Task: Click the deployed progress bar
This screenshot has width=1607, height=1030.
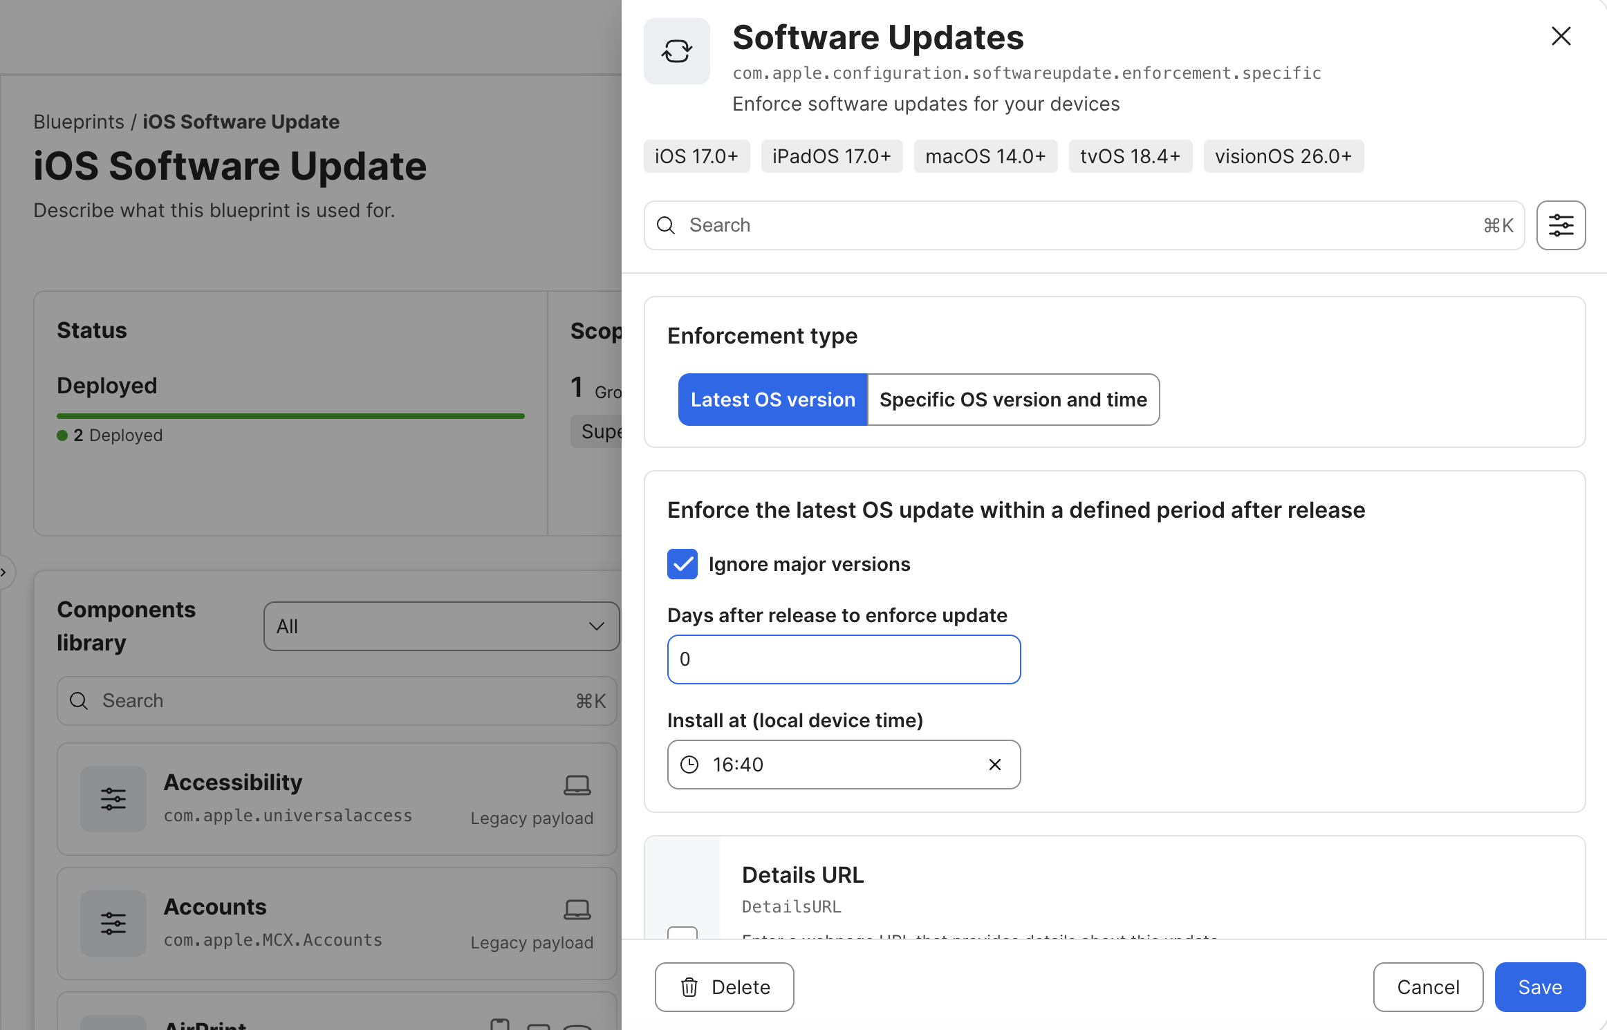Action: (290, 416)
